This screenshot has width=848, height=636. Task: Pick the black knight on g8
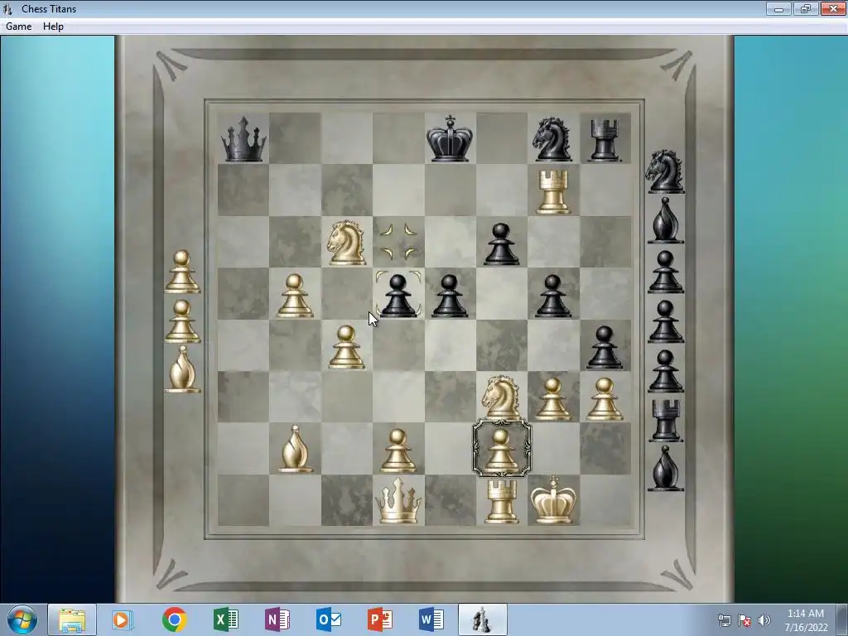[552, 139]
